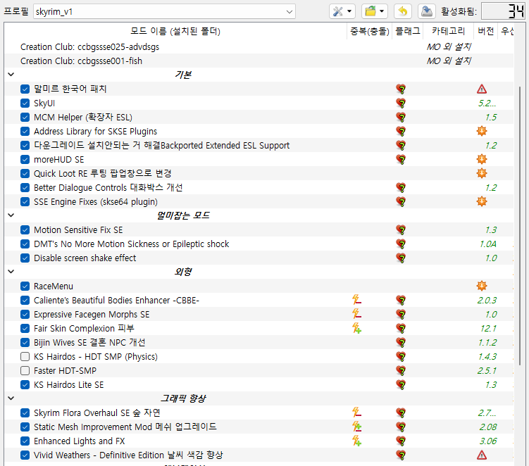This screenshot has width=529, height=466.
Task: Uncheck 말미르 한국어 패치 mod
Action: coord(25,89)
